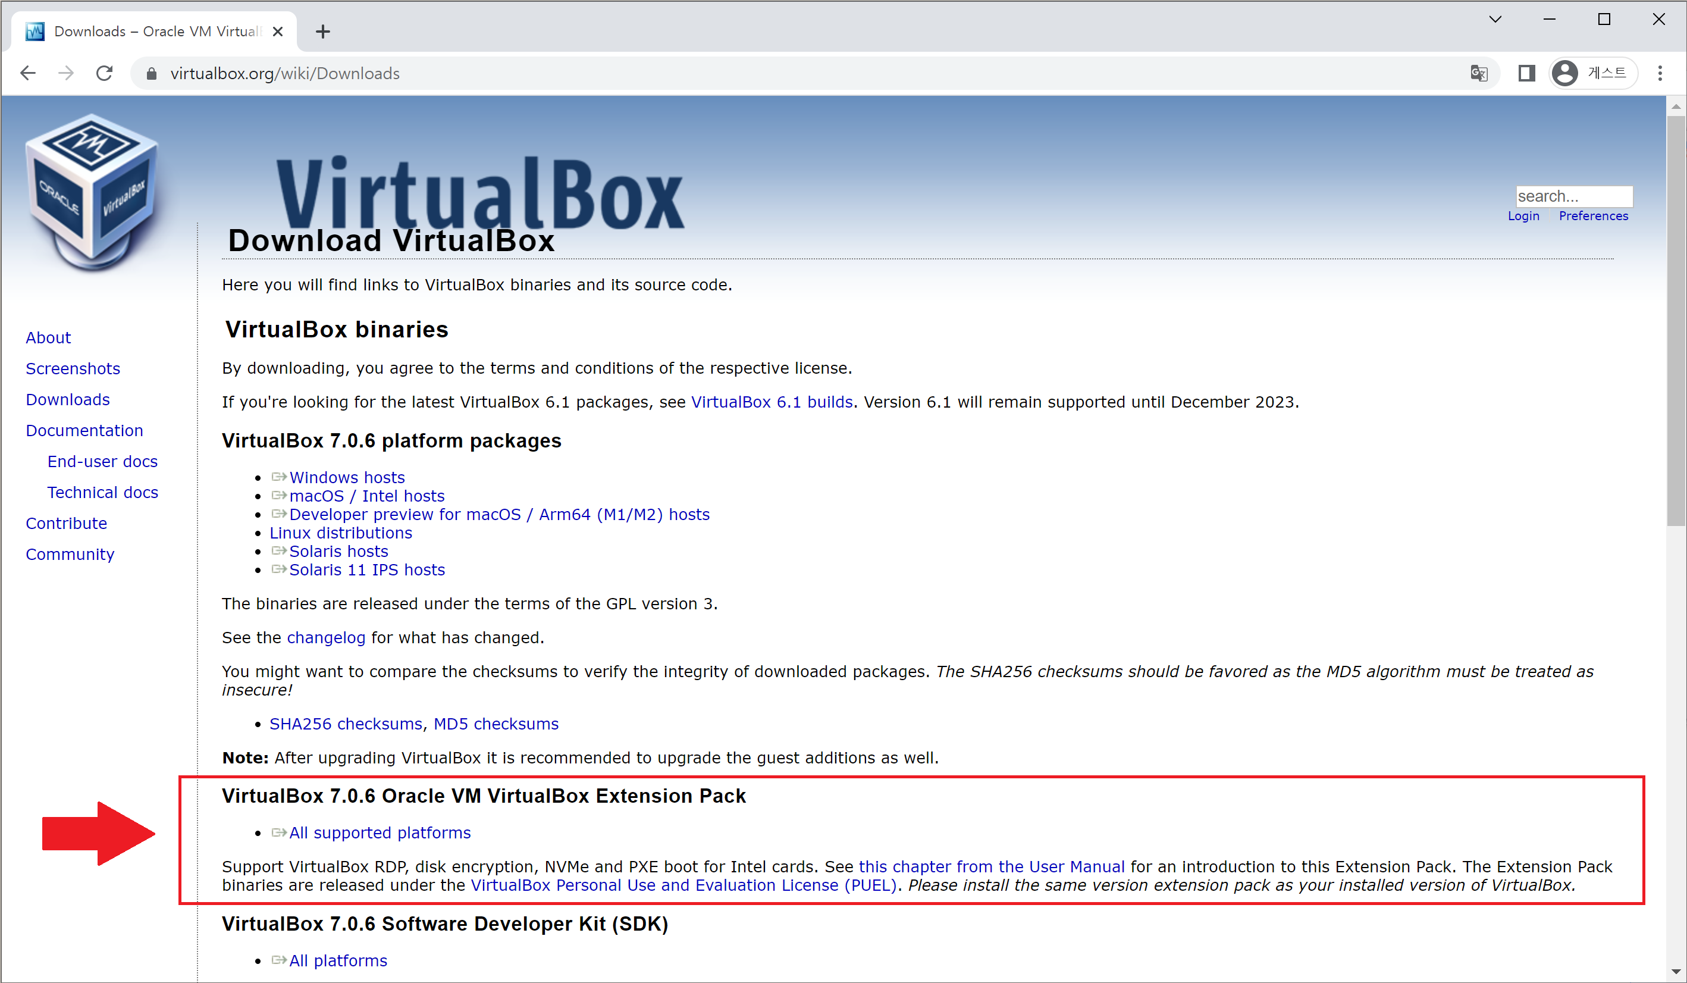
Task: Open the Linux distributions link
Action: [x=341, y=533]
